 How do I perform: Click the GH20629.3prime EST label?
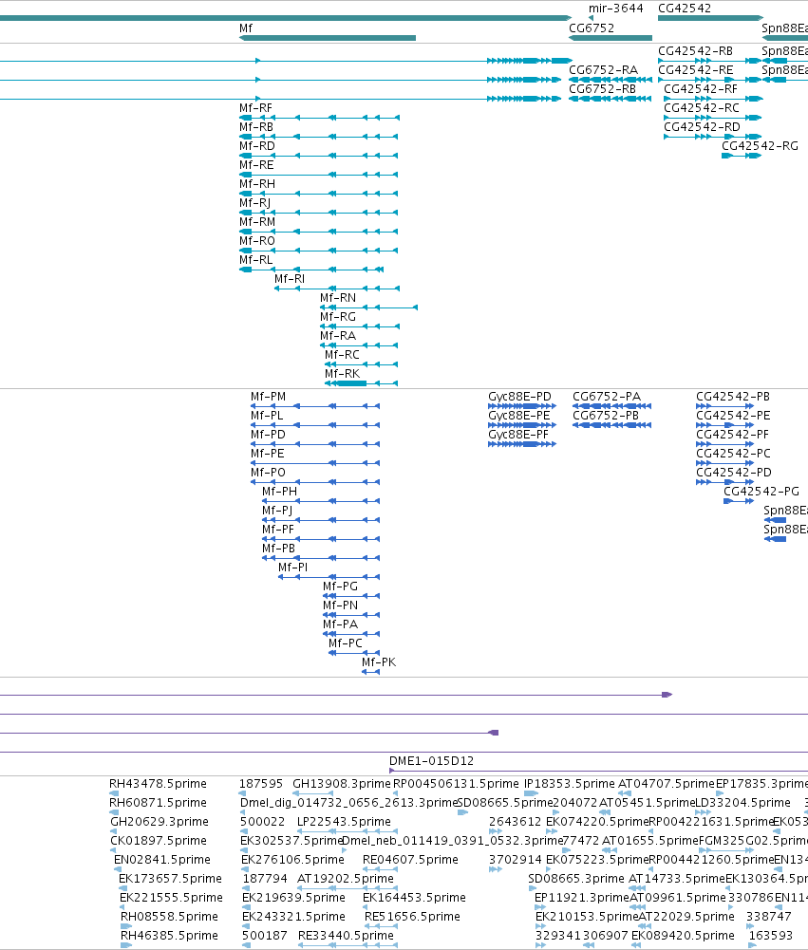point(160,822)
